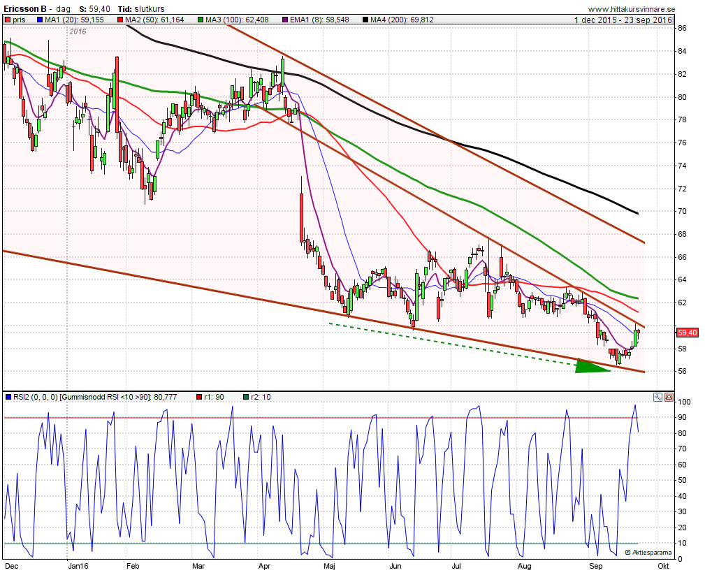Click the 'Aug' month label on time axis
This screenshot has height=575, width=705.
click(524, 566)
